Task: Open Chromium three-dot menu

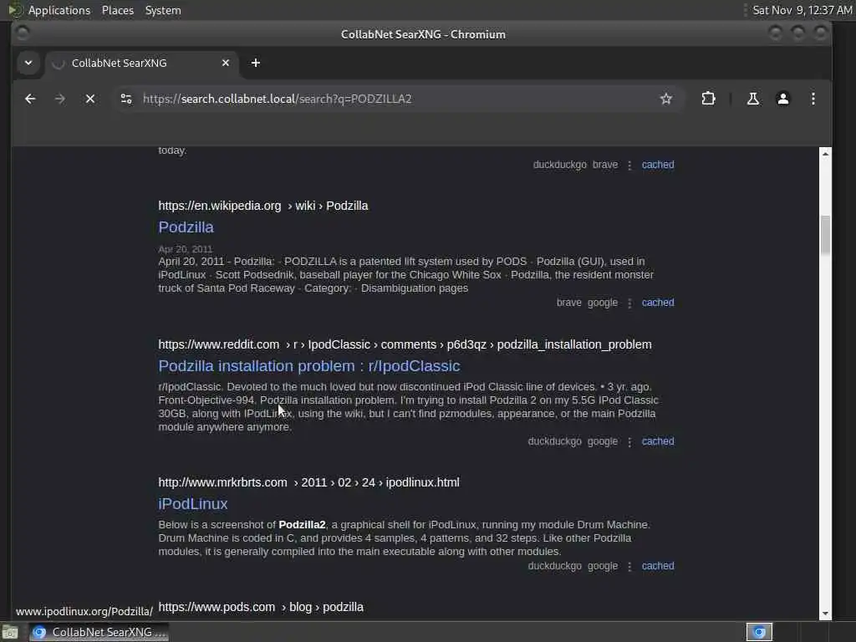Action: [813, 99]
